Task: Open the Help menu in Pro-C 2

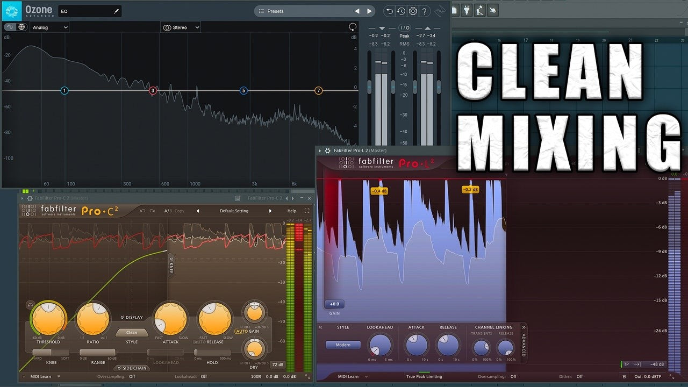Action: [291, 211]
